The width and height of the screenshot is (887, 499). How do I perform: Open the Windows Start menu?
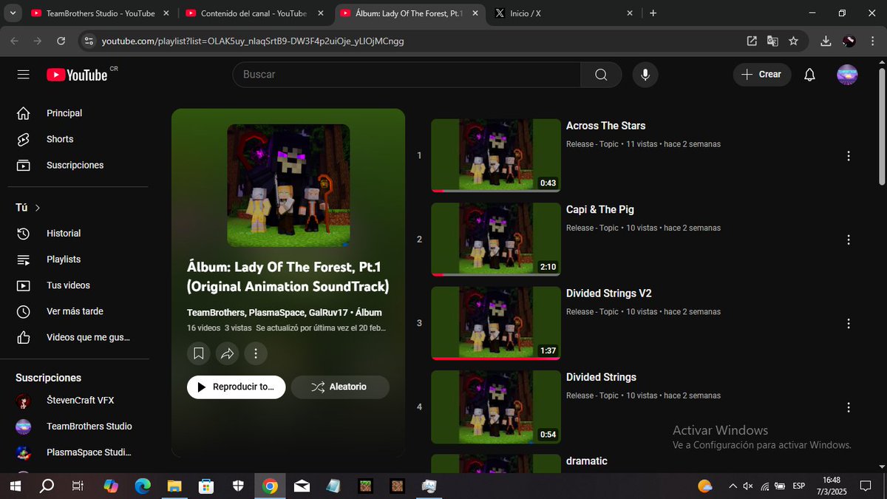15,486
